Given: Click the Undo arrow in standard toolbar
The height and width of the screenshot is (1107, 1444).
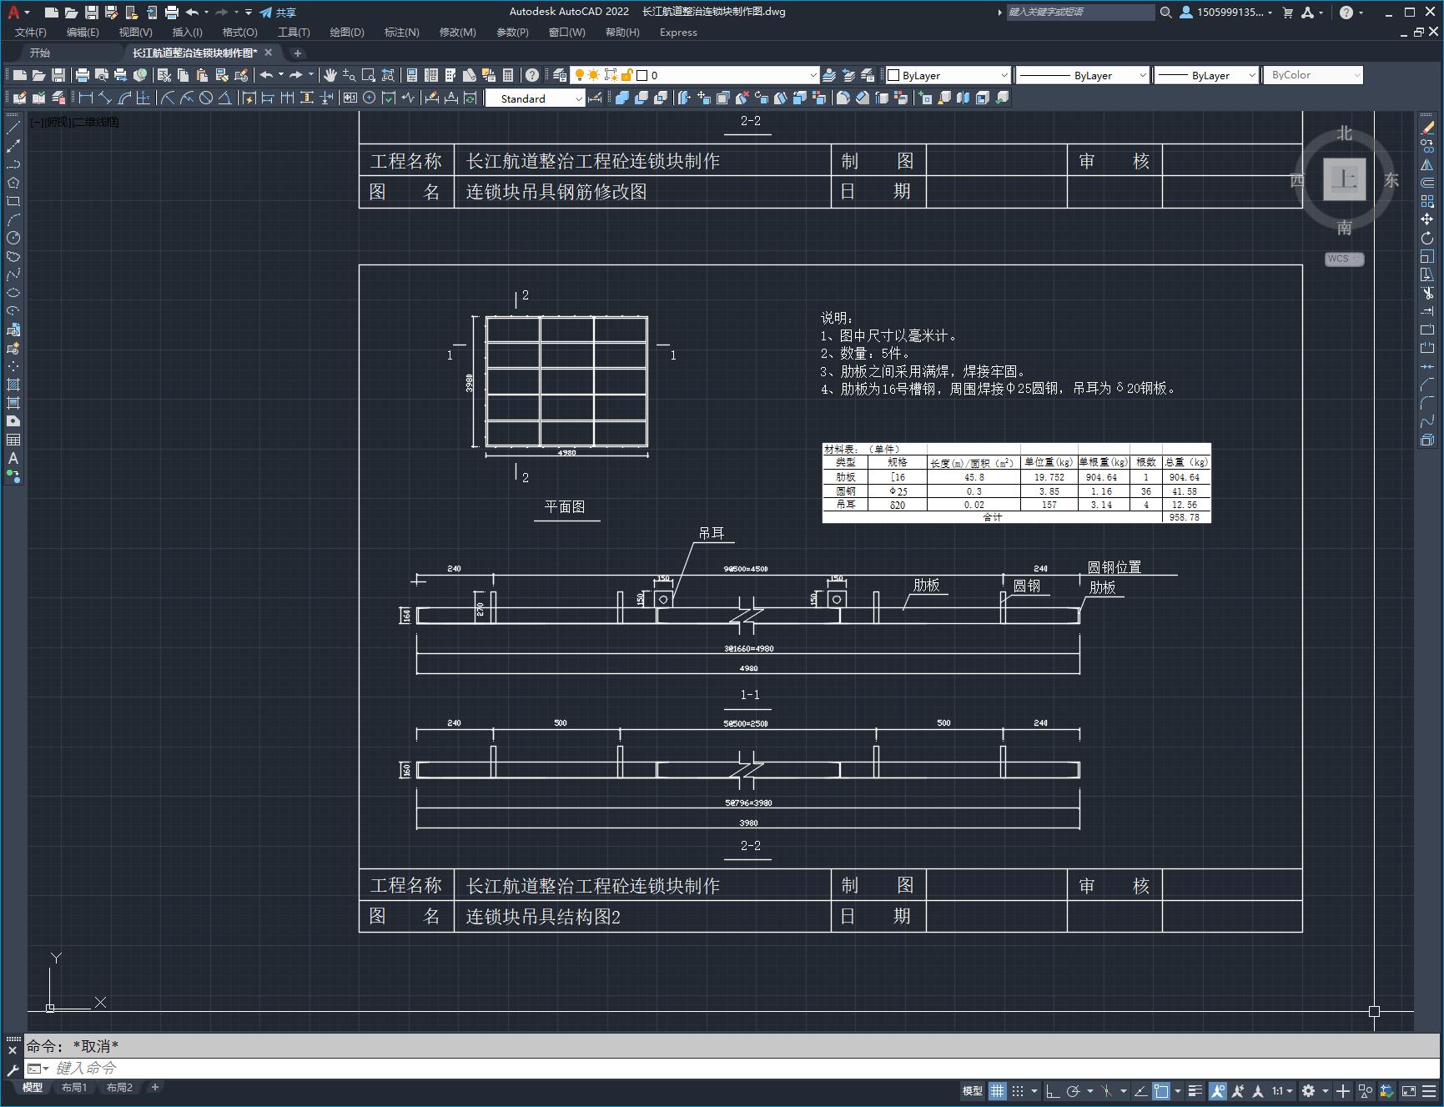Looking at the screenshot, I should click(266, 75).
